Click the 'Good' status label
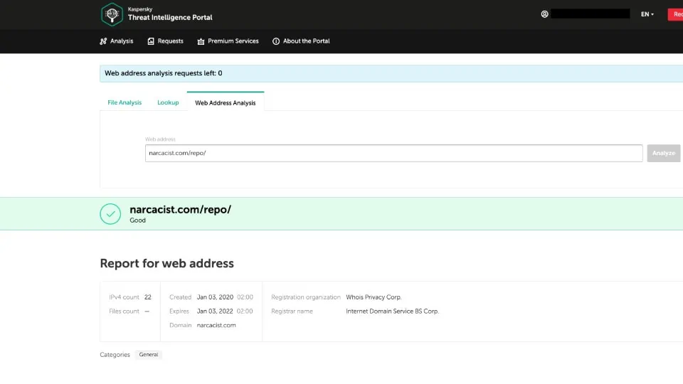Viewport: 683px width, 384px height. coord(137,220)
